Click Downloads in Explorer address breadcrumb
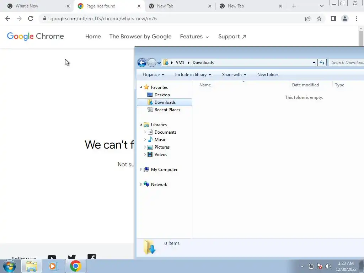Screen dimensions: 364x273 pos(203,63)
